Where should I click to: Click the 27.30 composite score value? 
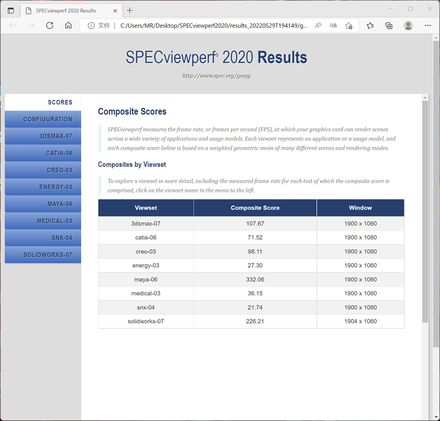255,265
